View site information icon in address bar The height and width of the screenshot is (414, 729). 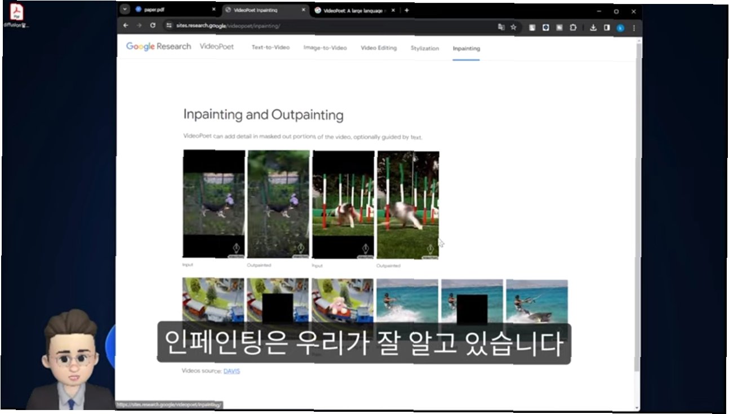point(168,26)
